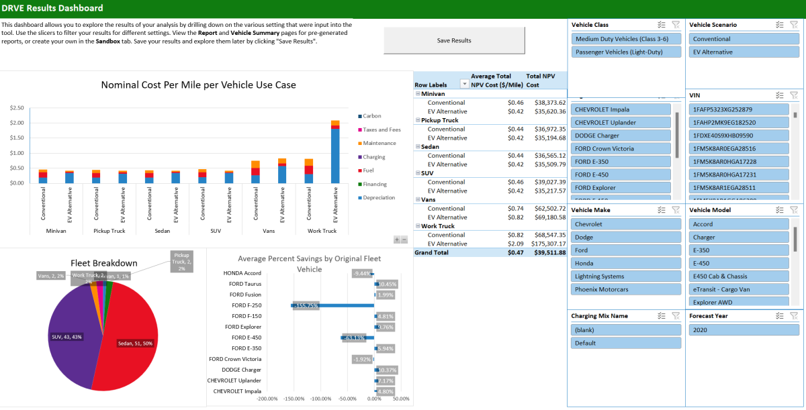The width and height of the screenshot is (806, 410).
Task: Clear filter on Vehicle Class slicer
Action: (676, 25)
